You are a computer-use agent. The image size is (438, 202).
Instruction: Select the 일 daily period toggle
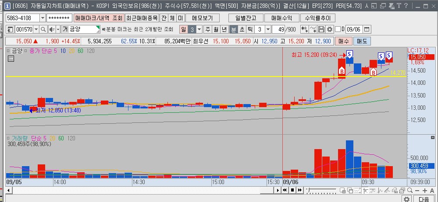(184, 29)
